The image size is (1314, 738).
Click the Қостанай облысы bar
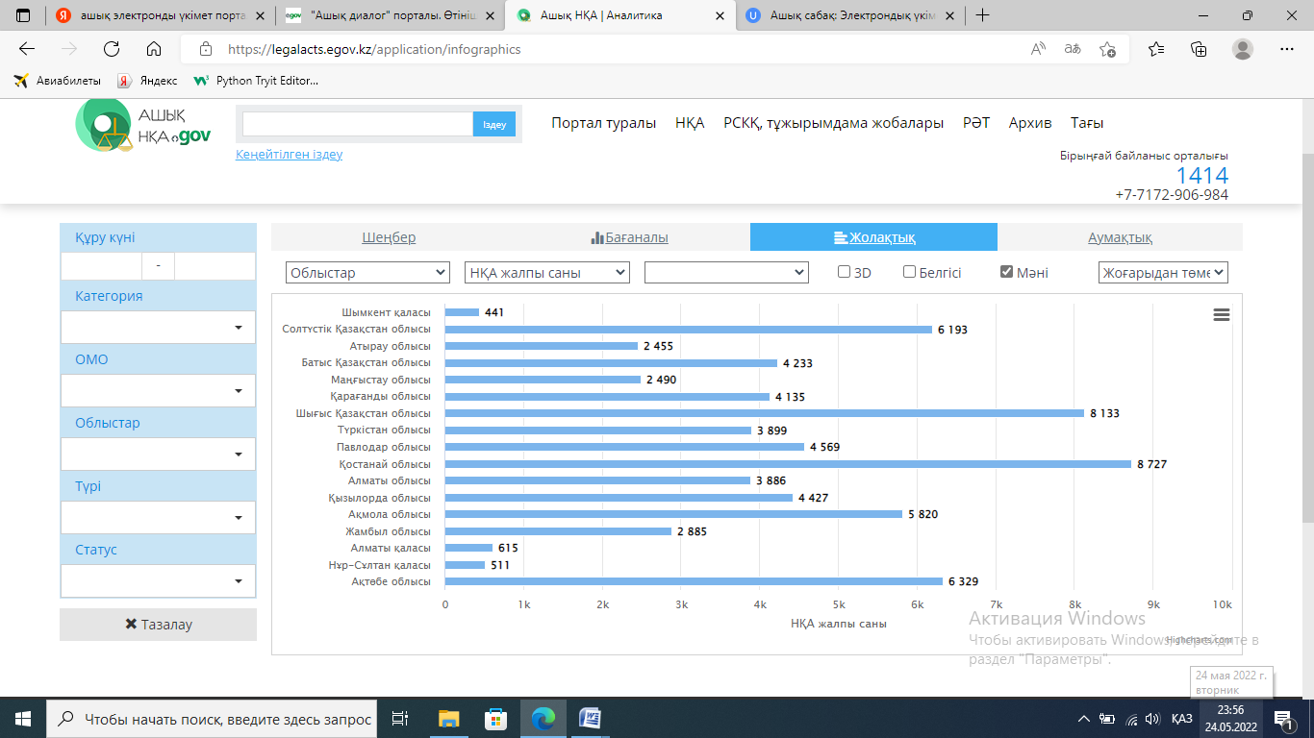click(x=788, y=464)
